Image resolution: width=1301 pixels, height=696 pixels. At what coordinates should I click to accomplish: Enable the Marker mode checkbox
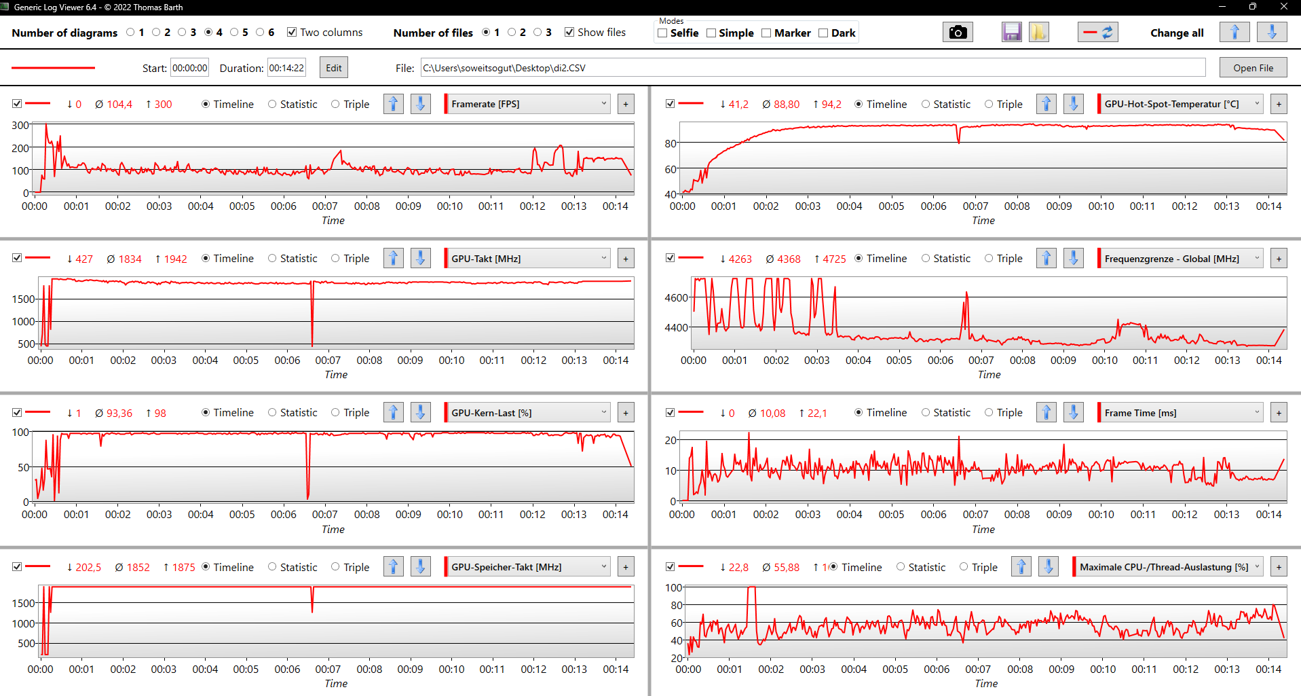point(766,33)
